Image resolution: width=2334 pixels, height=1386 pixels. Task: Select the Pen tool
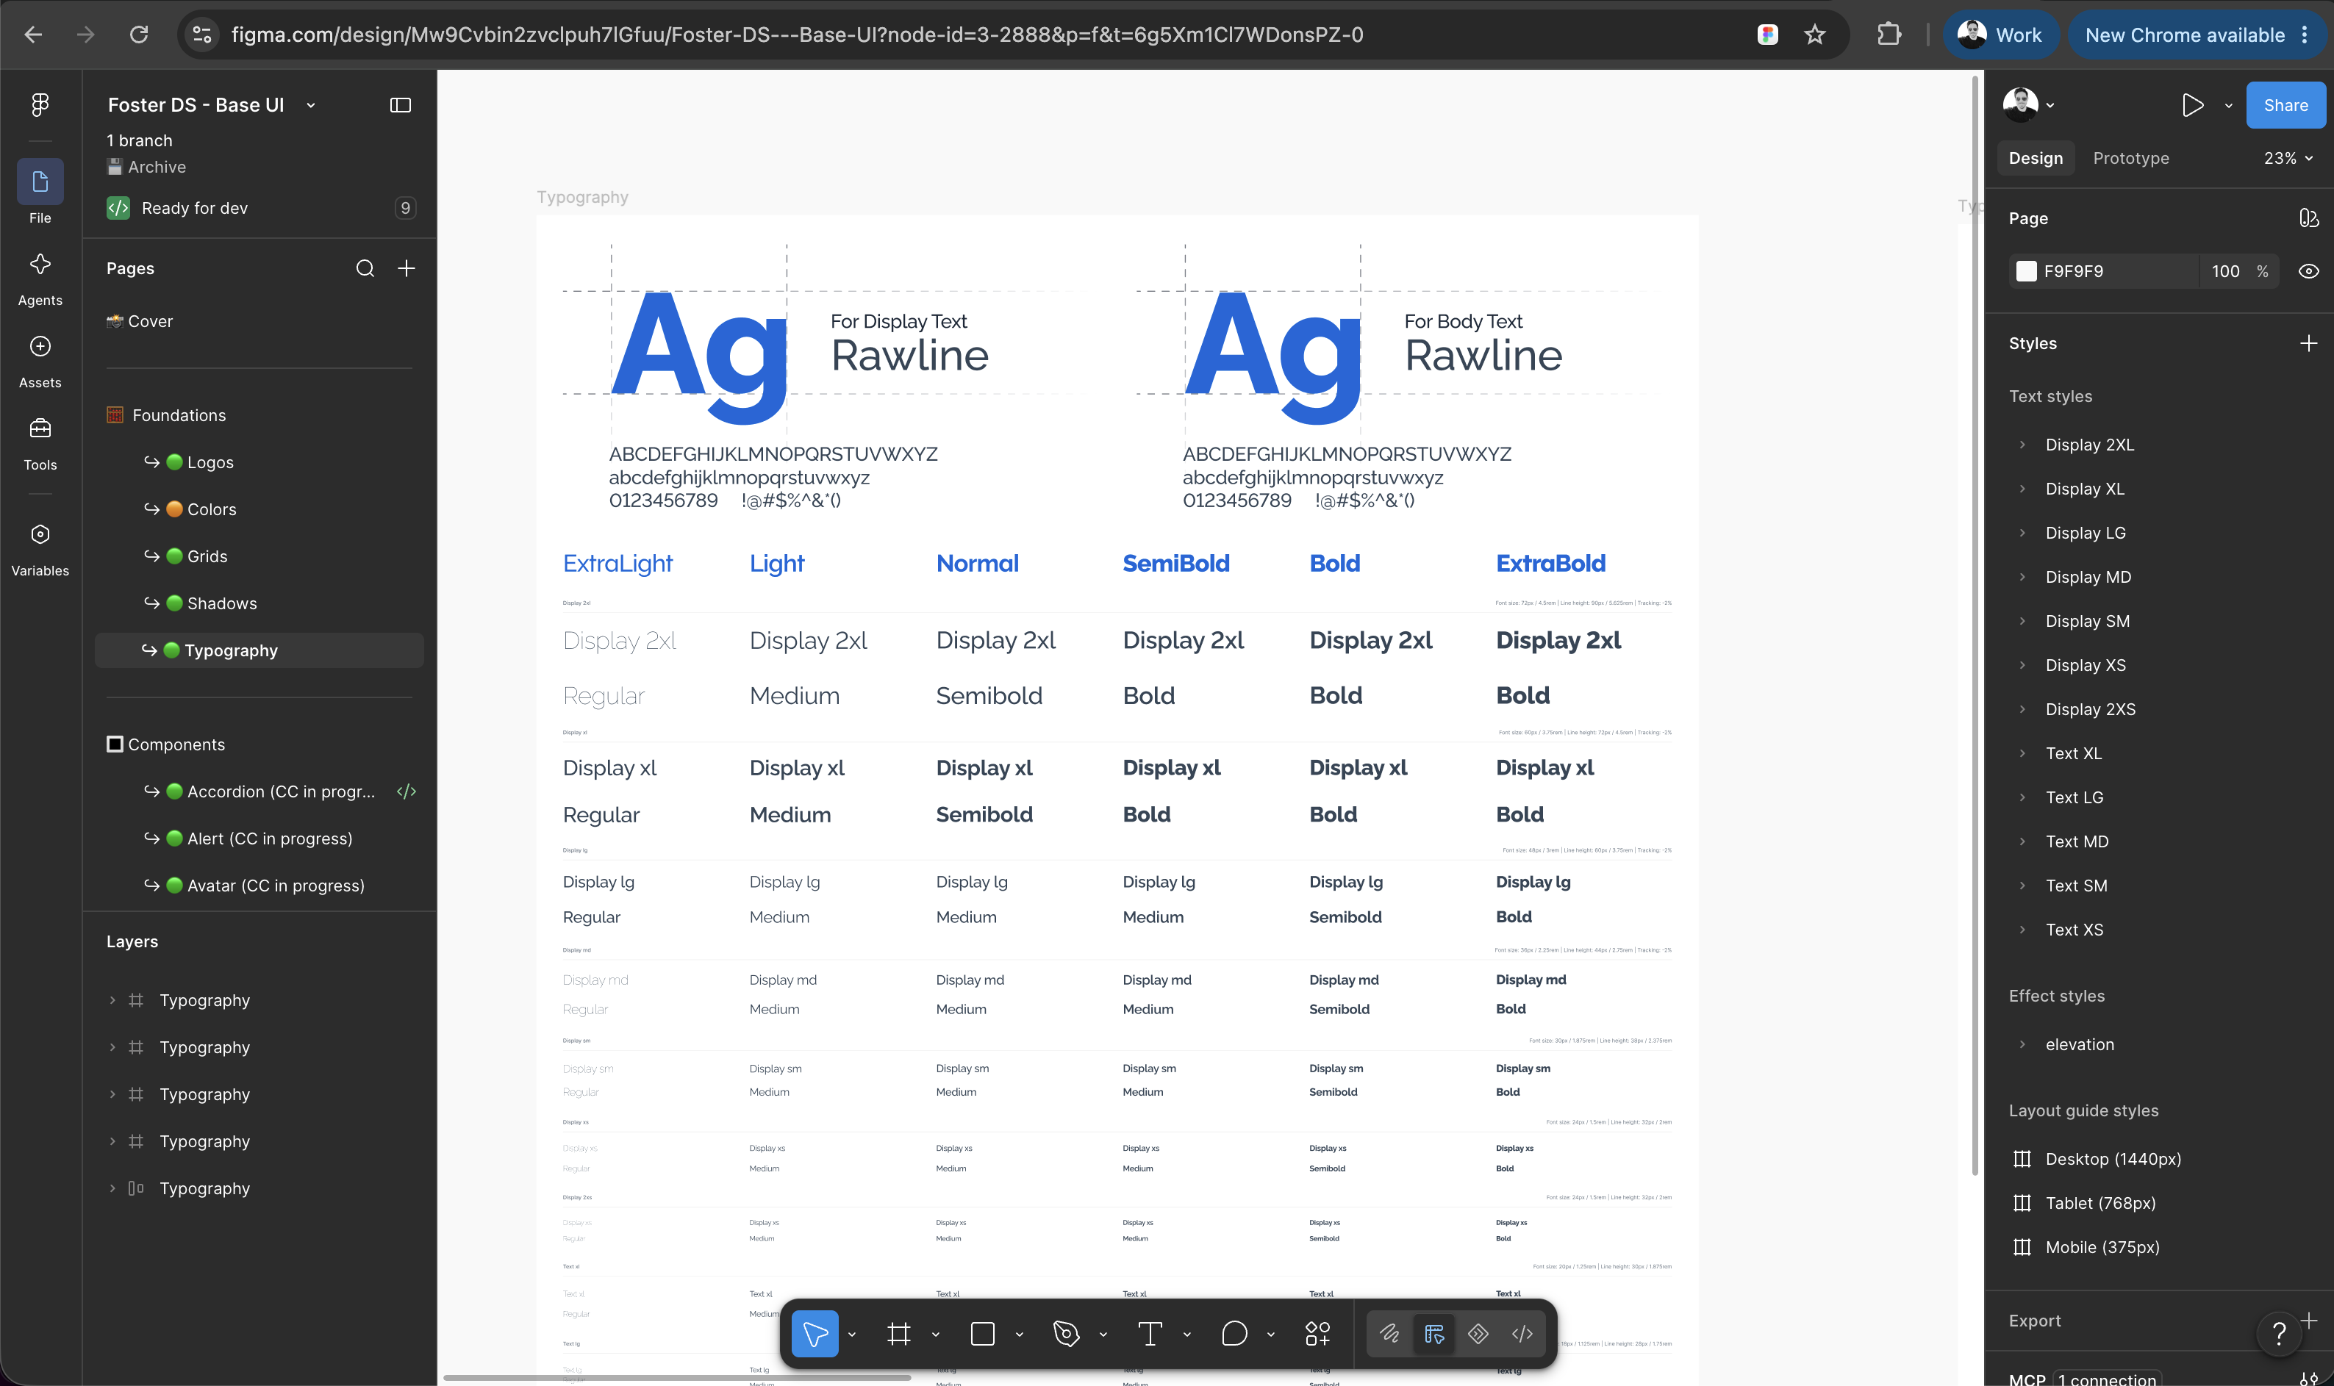point(1067,1334)
